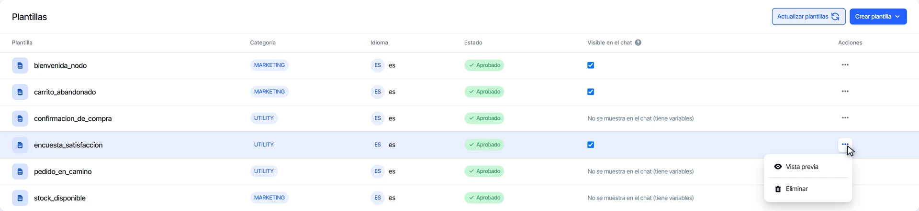Image resolution: width=919 pixels, height=211 pixels.
Task: Click help icon beside Visible en el chat
Action: click(638, 42)
